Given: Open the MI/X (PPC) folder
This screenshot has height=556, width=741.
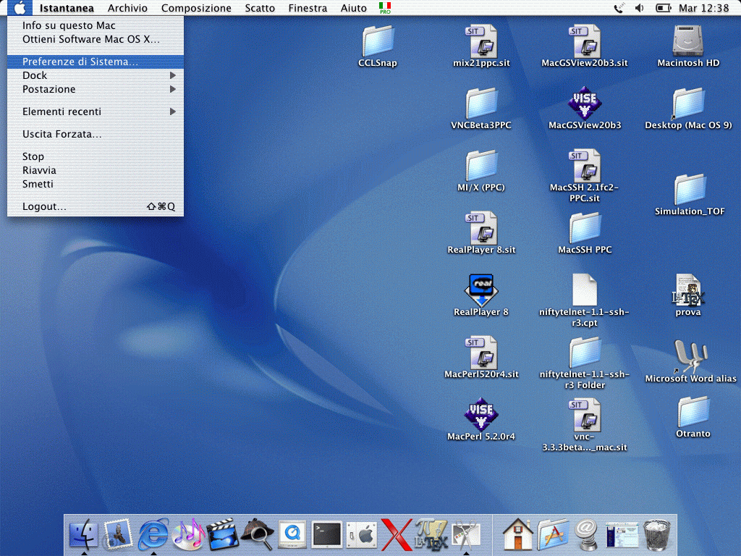Looking at the screenshot, I should [481, 166].
